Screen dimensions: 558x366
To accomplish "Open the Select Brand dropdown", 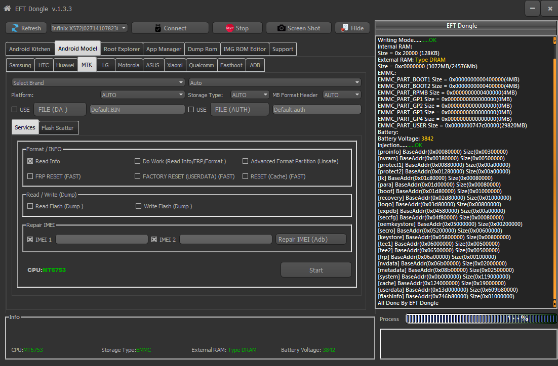I will pyautogui.click(x=98, y=83).
